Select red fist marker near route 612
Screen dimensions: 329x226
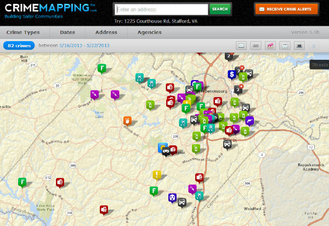click(x=60, y=182)
